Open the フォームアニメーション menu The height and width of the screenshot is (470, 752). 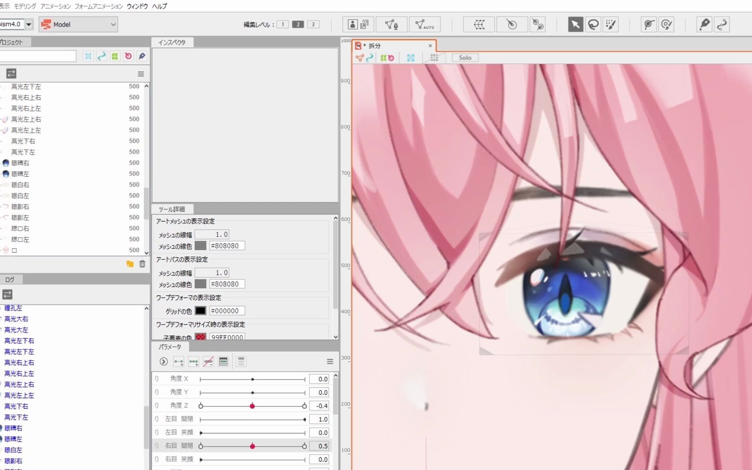point(99,6)
